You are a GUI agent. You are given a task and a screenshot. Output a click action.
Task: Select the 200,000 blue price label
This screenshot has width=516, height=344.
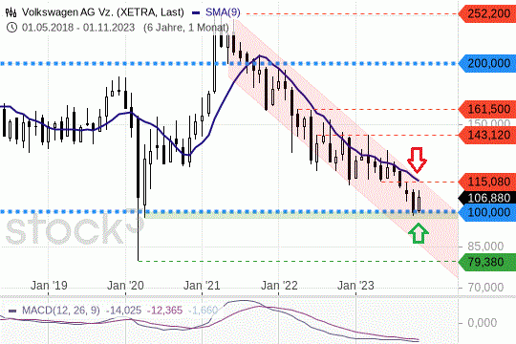click(487, 63)
